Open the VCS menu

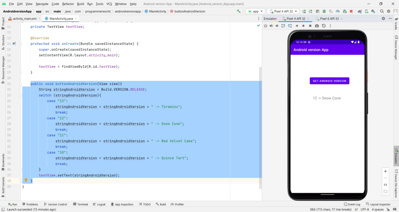pyautogui.click(x=109, y=4)
